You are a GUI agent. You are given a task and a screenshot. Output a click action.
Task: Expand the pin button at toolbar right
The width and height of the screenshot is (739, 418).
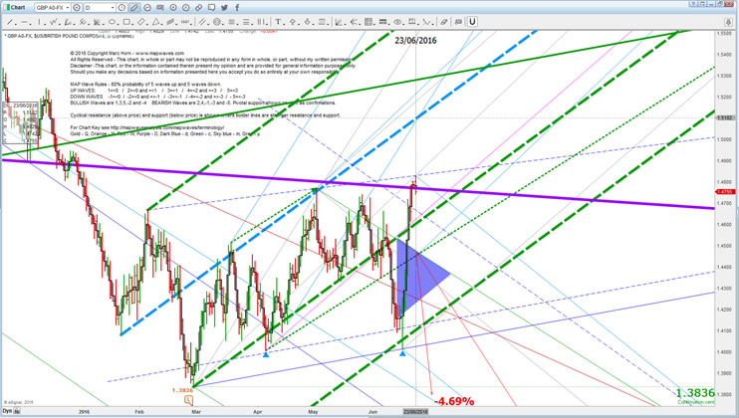click(x=730, y=22)
